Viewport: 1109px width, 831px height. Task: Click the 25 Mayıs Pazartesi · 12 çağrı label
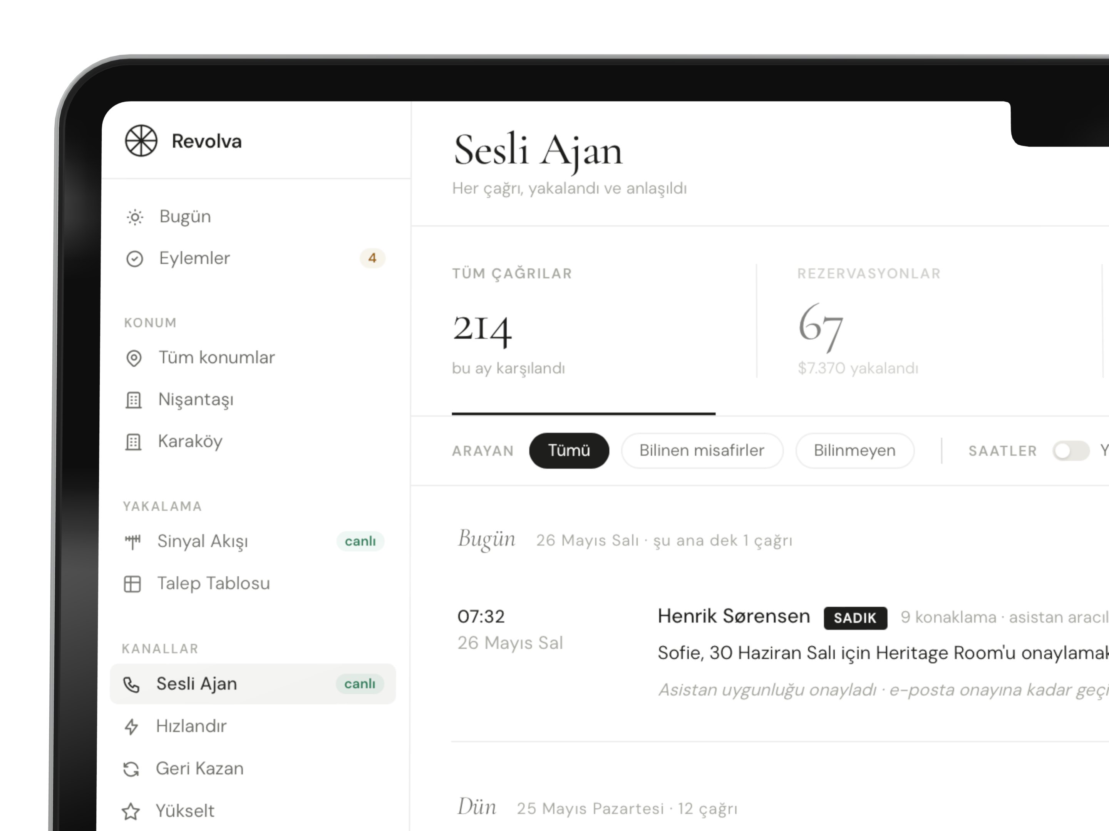click(x=627, y=808)
